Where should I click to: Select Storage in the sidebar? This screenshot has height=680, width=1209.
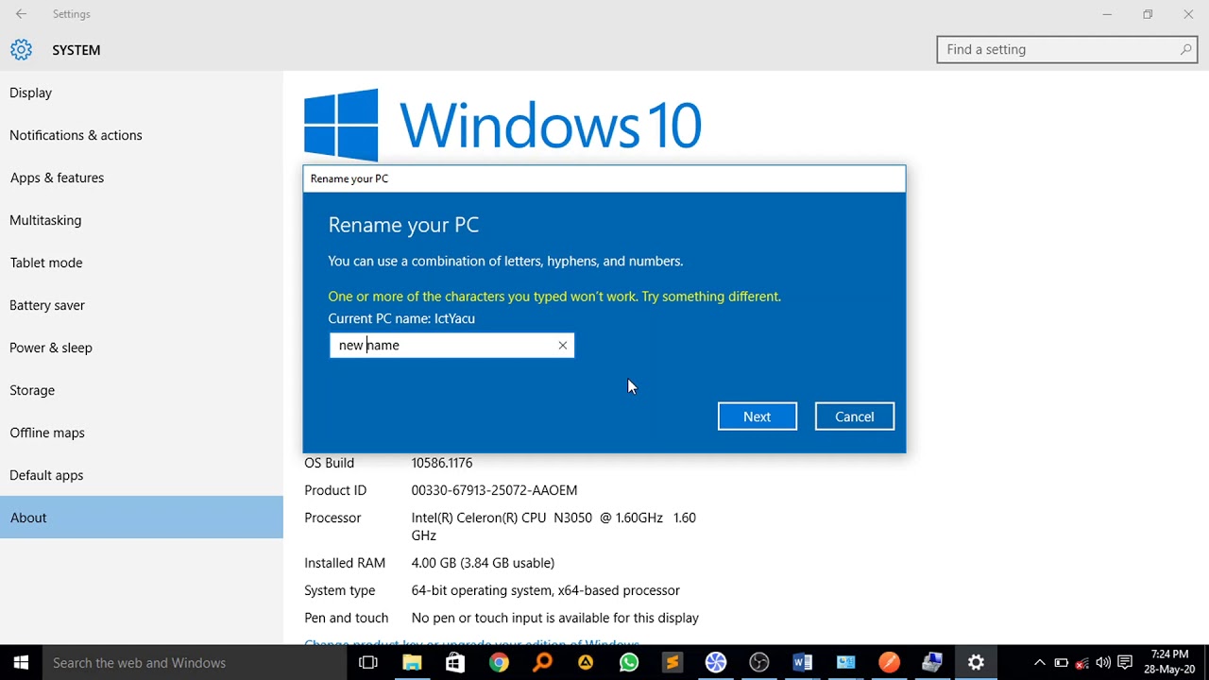[142, 390]
